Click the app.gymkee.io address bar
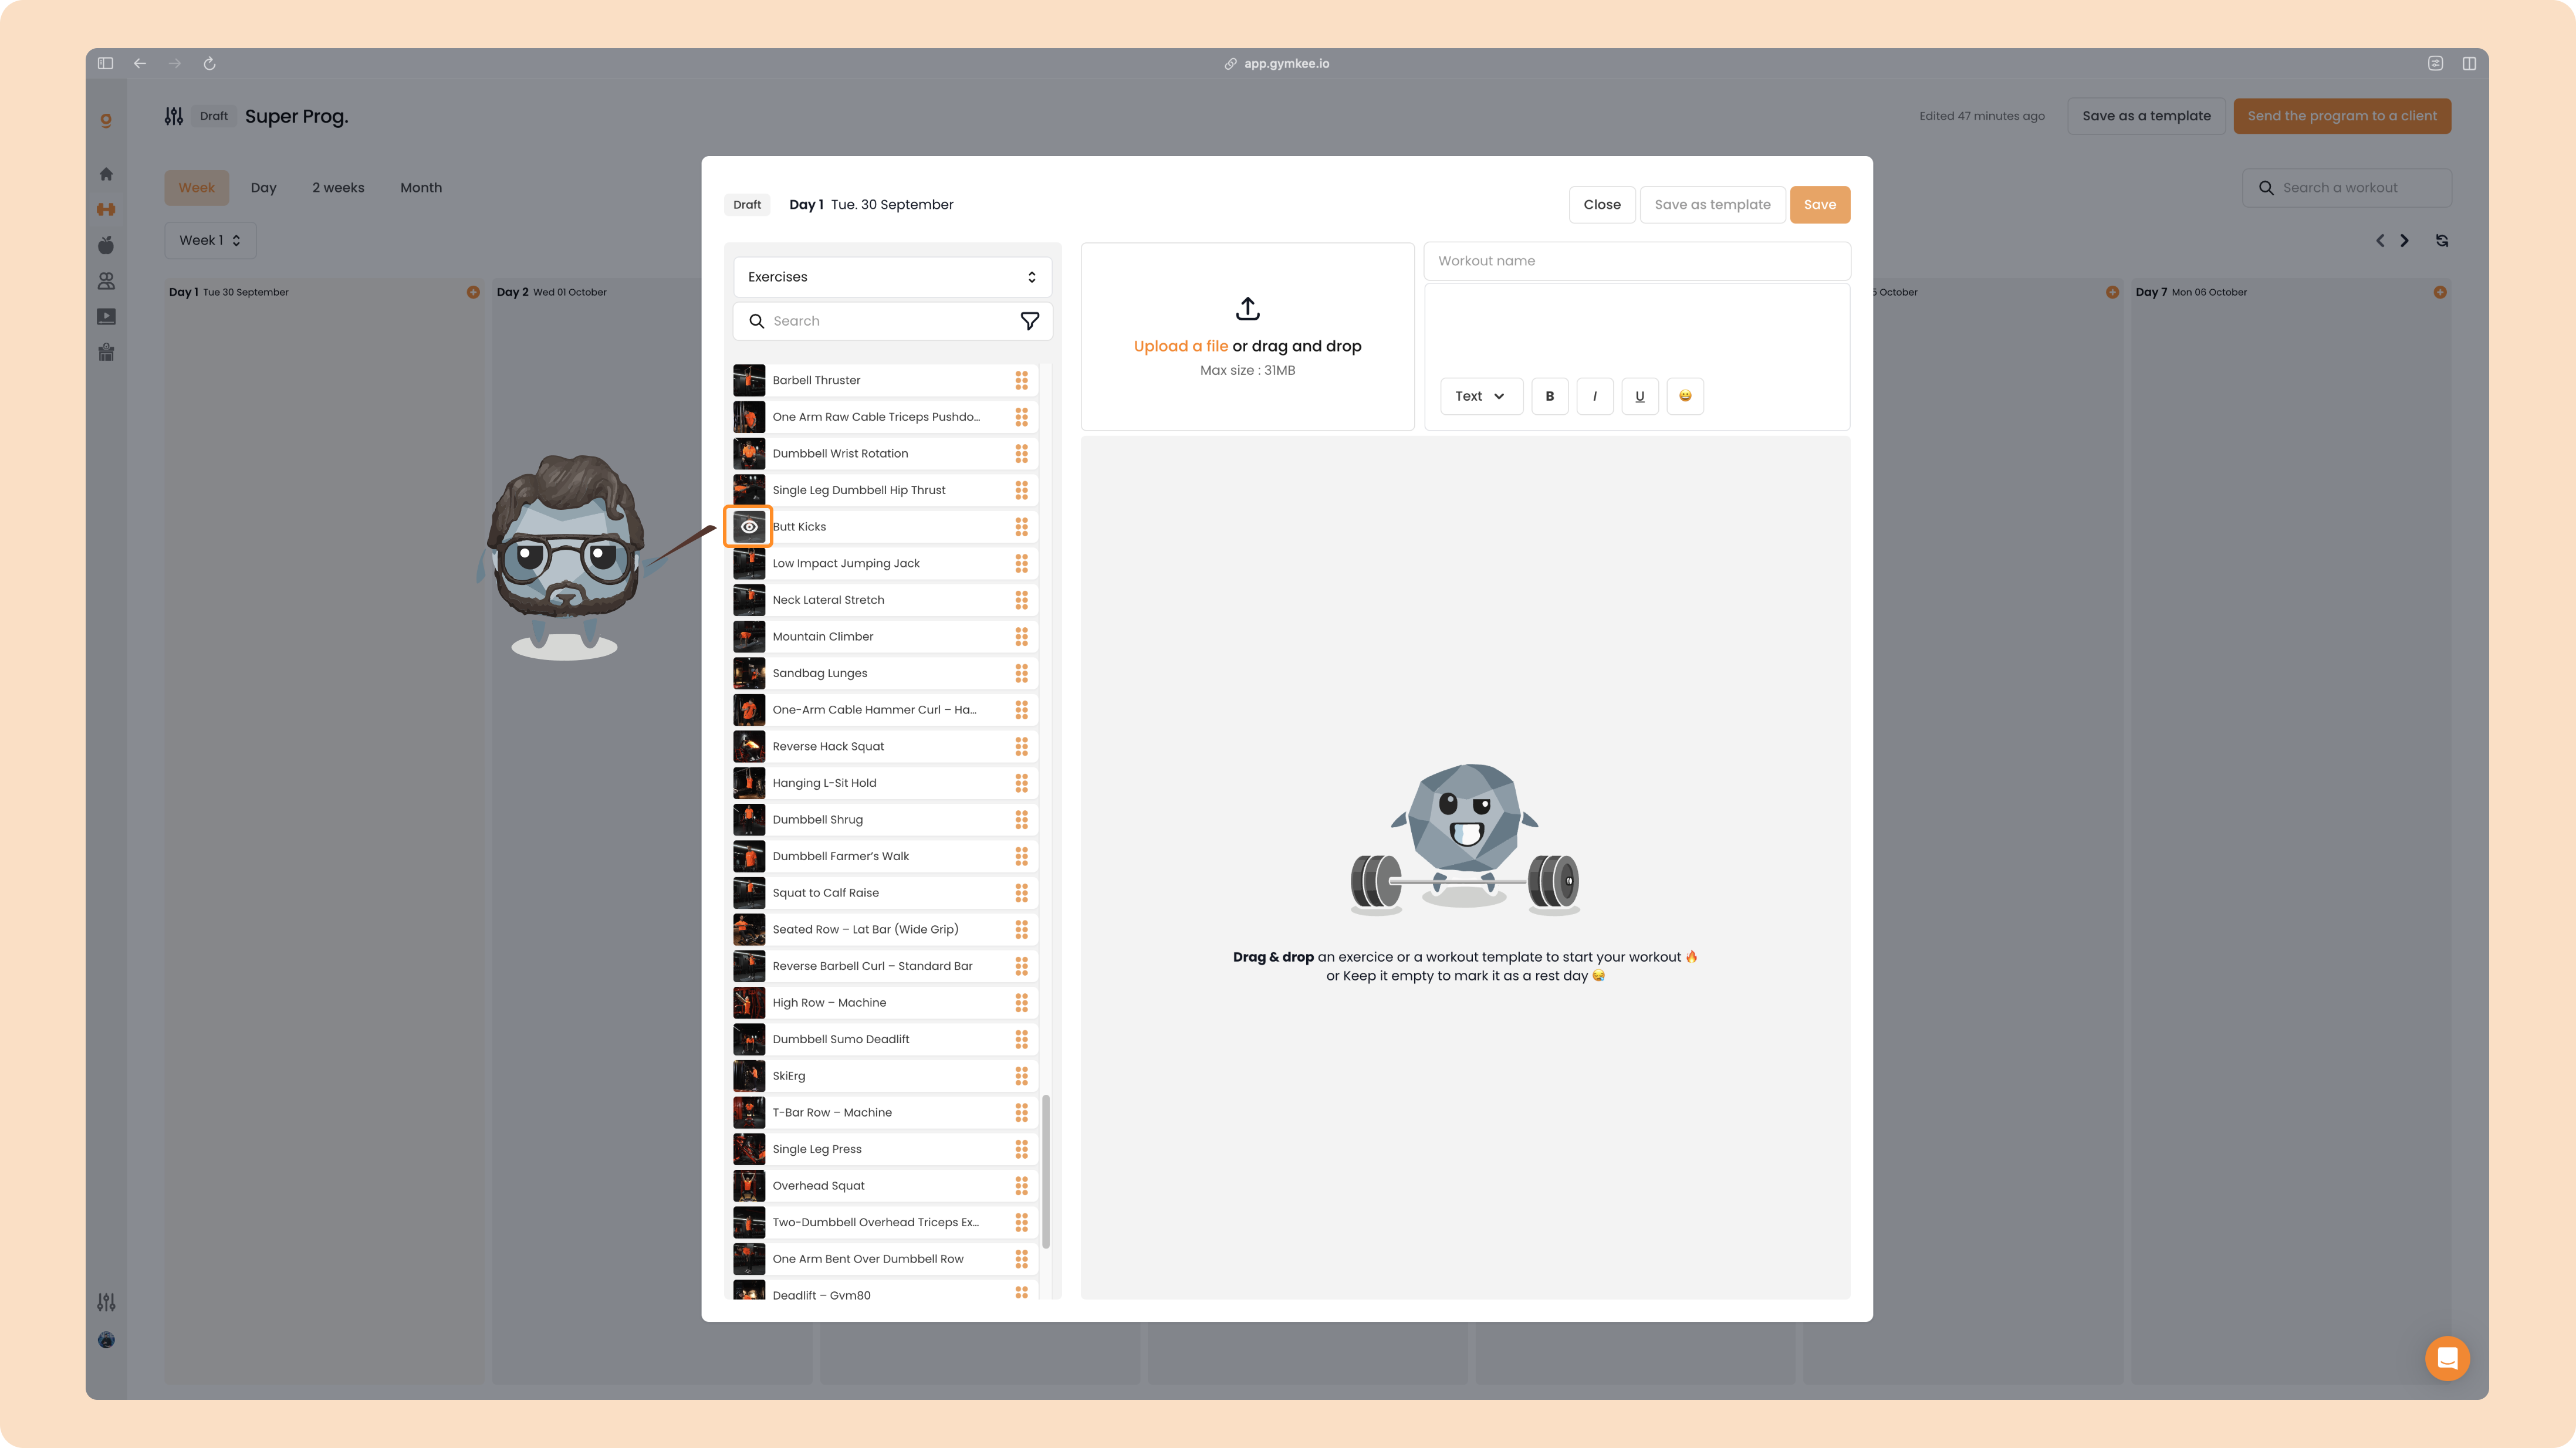 click(x=1277, y=63)
